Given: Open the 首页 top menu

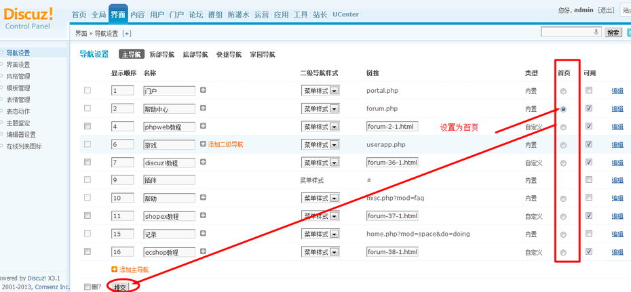Looking at the screenshot, I should pos(79,14).
